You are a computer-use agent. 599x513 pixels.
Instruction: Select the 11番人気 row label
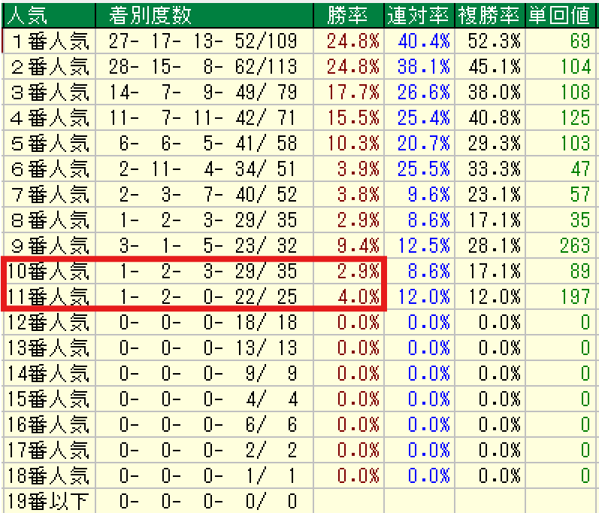[50, 296]
